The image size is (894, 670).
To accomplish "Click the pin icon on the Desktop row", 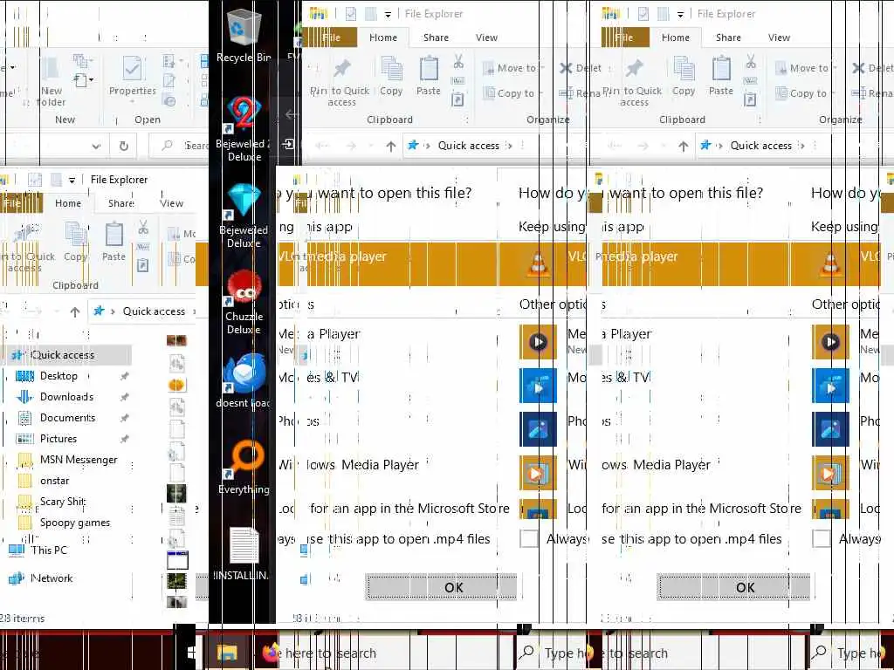I will click(124, 376).
